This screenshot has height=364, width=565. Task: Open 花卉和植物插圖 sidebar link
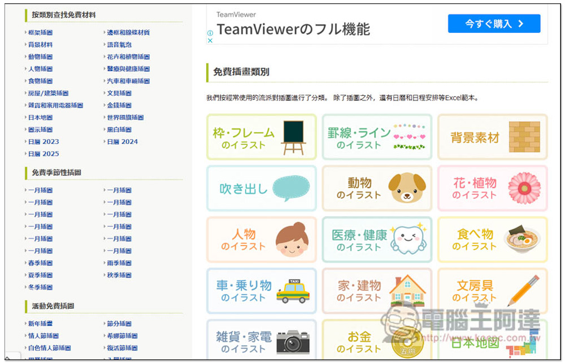pos(128,57)
